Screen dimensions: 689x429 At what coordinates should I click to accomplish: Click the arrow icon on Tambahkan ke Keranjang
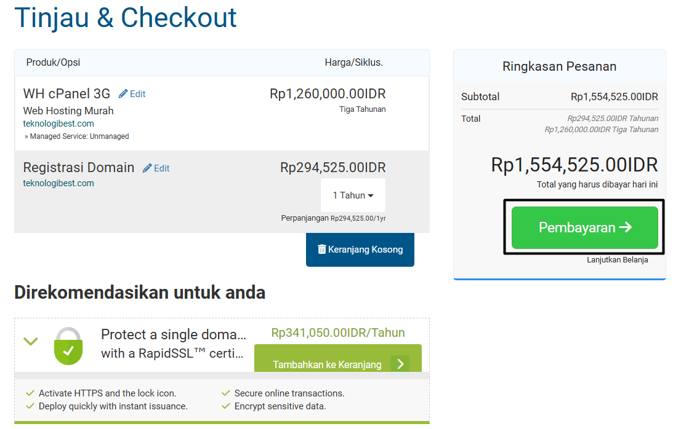[x=400, y=364]
